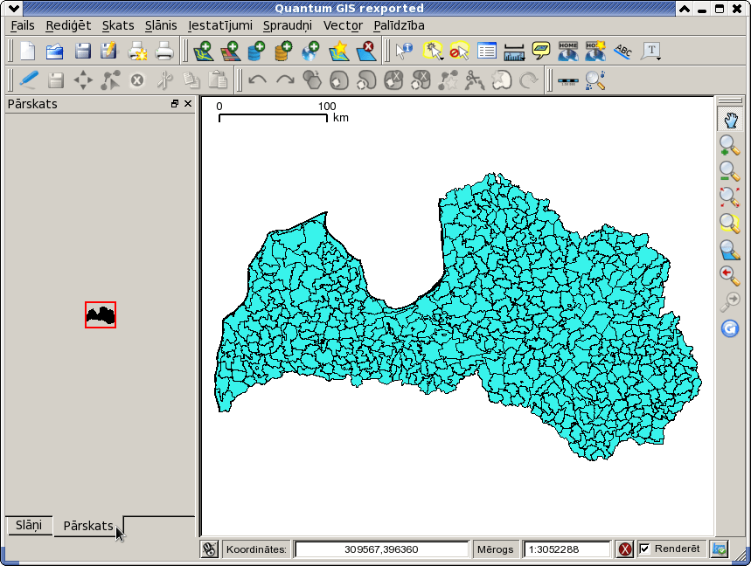751x566 pixels.
Task: Shade the window with title bar up-arrow
Action: click(685, 9)
